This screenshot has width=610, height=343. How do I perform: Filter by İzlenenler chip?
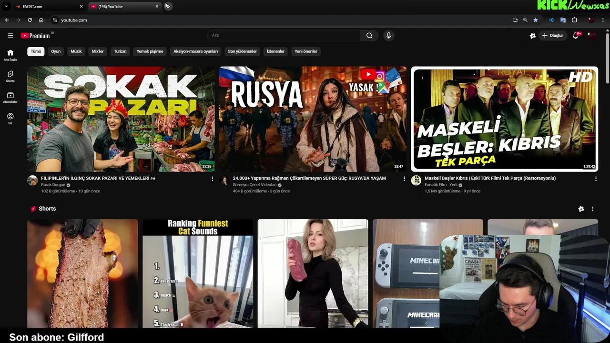(275, 51)
